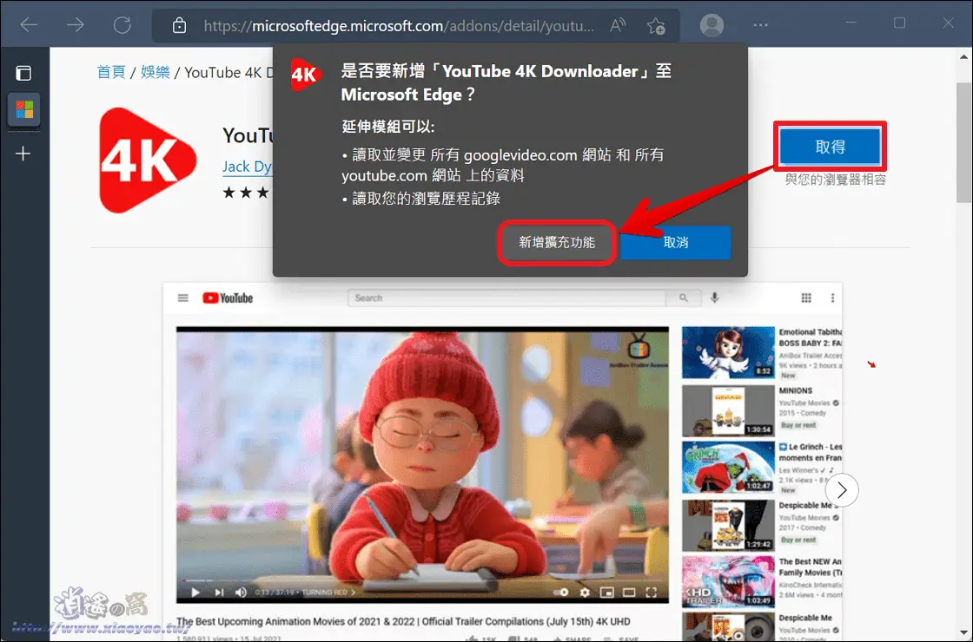This screenshot has width=973, height=642.
Task: Reload the page with the refresh icon
Action: pyautogui.click(x=122, y=25)
